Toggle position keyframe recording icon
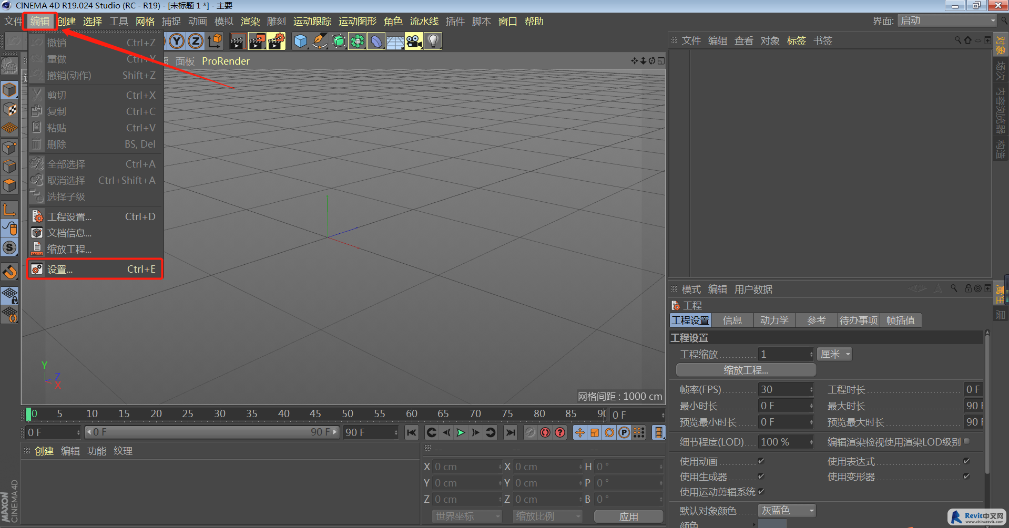 pos(580,432)
